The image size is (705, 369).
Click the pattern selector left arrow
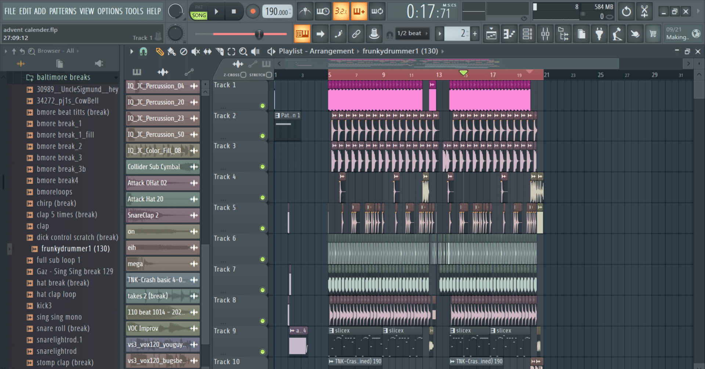[439, 34]
